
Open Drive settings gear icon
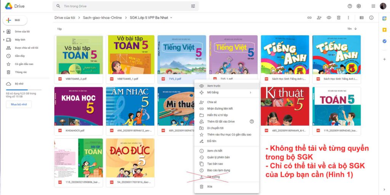[359, 6]
